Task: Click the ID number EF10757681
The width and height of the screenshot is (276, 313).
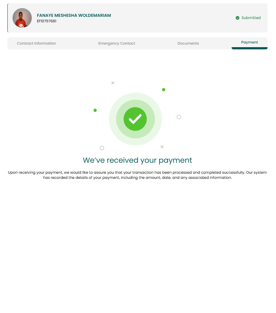Action: (47, 21)
